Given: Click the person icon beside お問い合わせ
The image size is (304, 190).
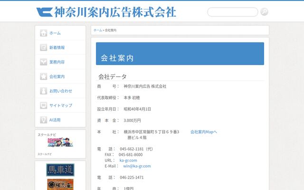Looking at the screenshot, I should pos(43,91).
